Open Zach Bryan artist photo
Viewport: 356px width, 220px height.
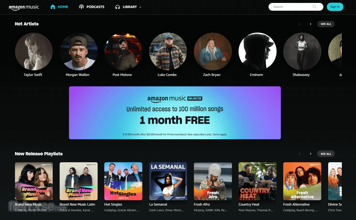(213, 52)
